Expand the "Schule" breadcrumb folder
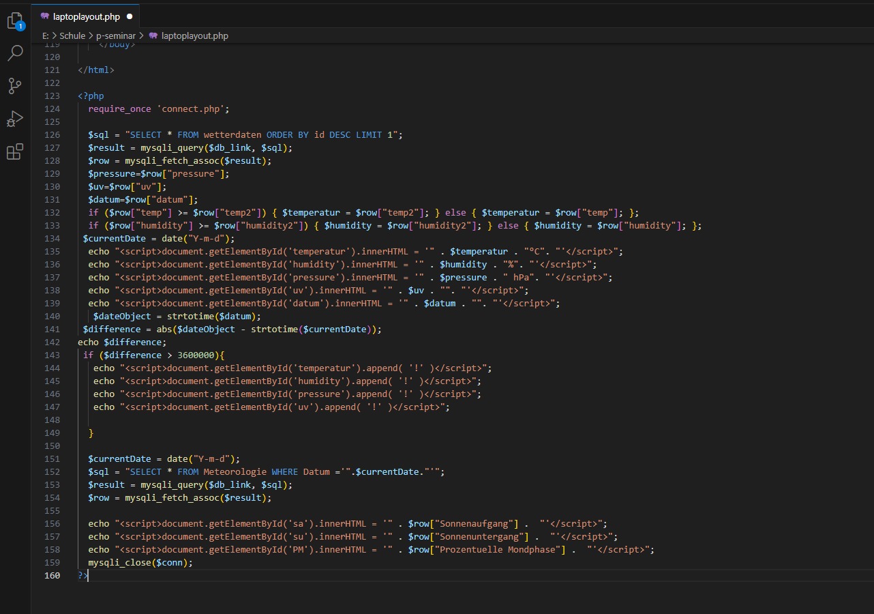Screen dimensions: 874x614 click(72, 35)
